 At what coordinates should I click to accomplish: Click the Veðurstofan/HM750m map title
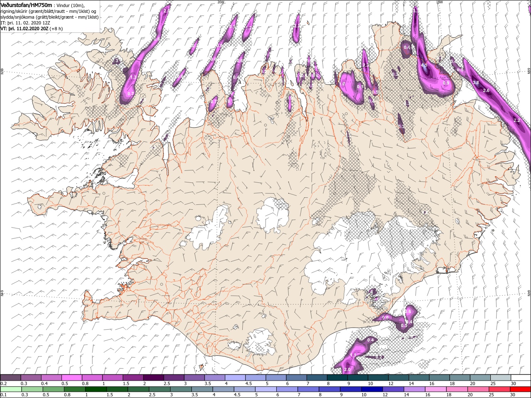(x=26, y=5)
